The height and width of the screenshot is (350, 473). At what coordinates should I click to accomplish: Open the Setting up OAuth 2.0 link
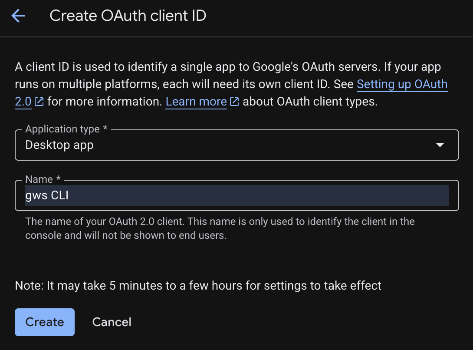click(402, 84)
